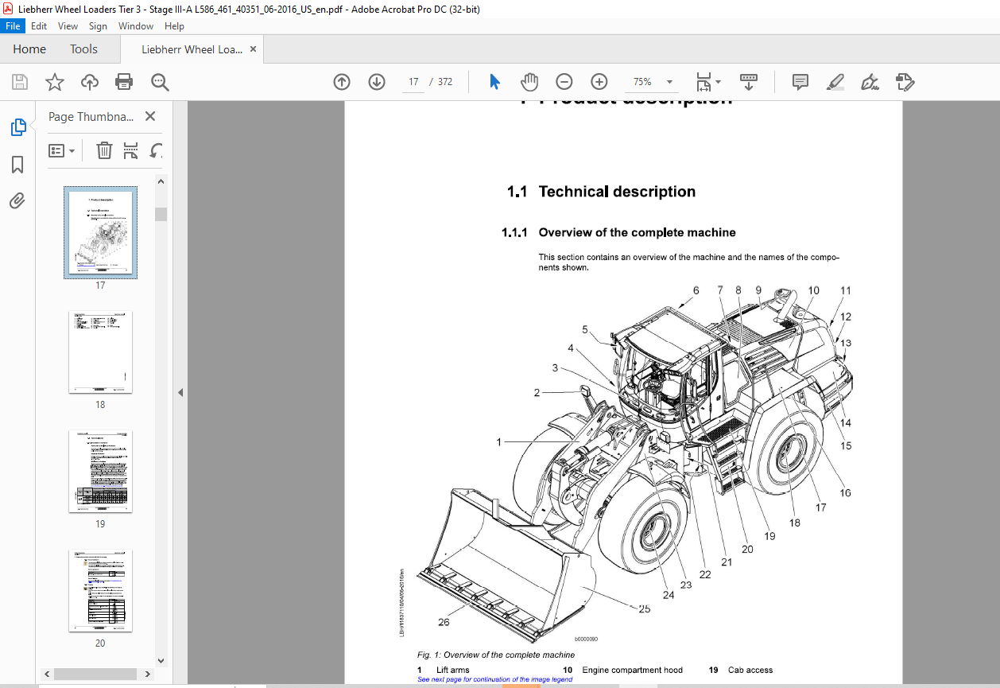Select the Highlight text tool
Screen dimensions: 1000x688
835,82
